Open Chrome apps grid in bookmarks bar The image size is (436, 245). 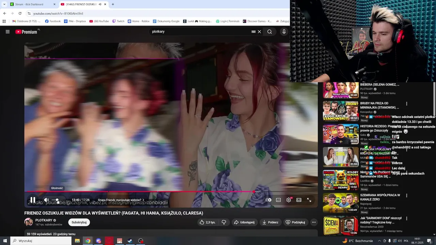[4, 21]
